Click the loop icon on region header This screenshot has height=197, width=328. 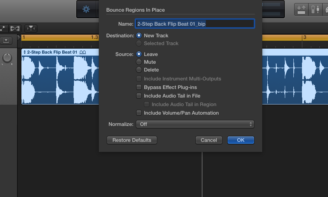(82, 52)
